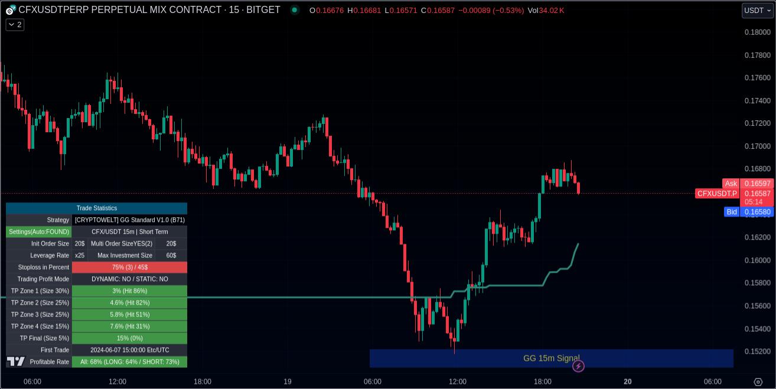
Task: Click the blue Bid price label
Action: pos(732,212)
